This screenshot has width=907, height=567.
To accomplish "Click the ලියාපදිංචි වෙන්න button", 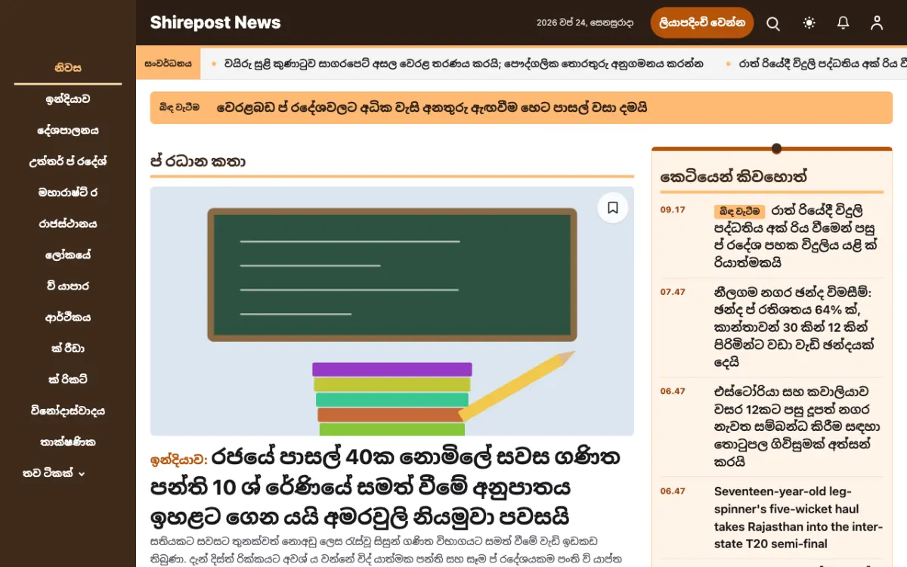I will click(702, 23).
